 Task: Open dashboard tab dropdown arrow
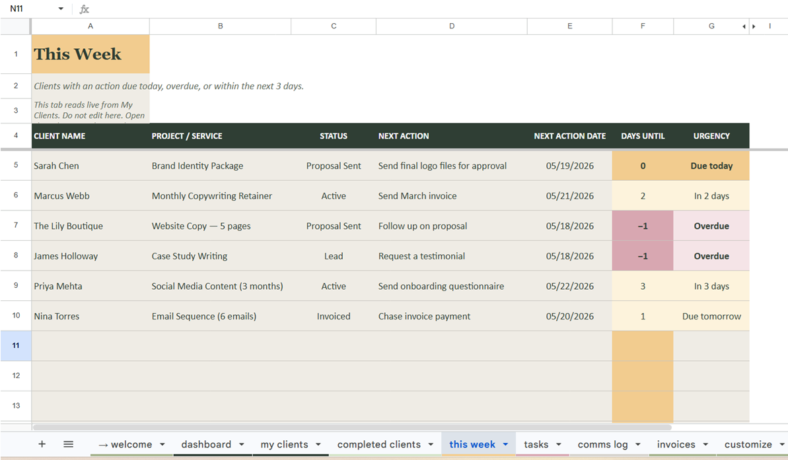click(x=242, y=444)
